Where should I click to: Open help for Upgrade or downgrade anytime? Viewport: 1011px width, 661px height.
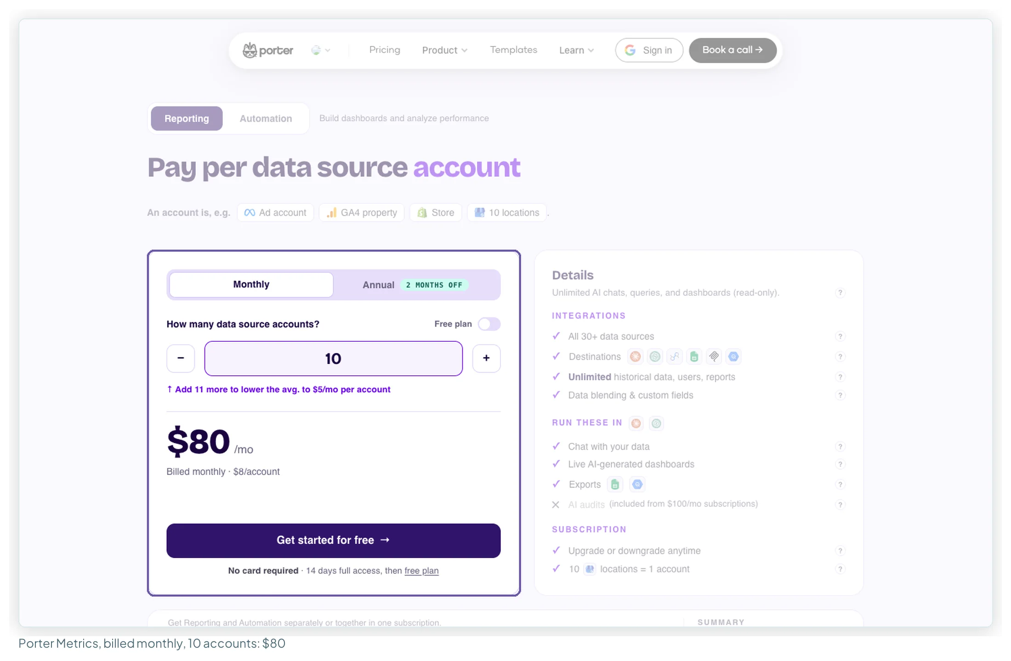click(840, 550)
